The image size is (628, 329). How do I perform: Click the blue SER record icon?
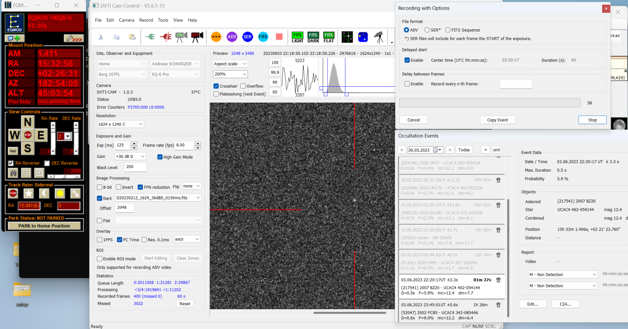pos(248,37)
